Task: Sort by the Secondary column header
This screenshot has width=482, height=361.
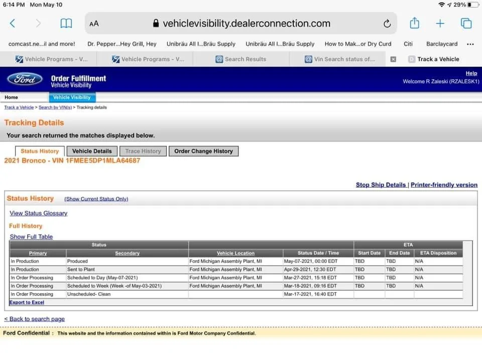Action: point(127,253)
